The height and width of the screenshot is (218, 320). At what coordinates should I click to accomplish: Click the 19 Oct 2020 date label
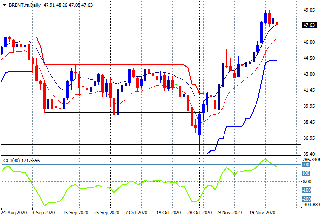[169, 213]
